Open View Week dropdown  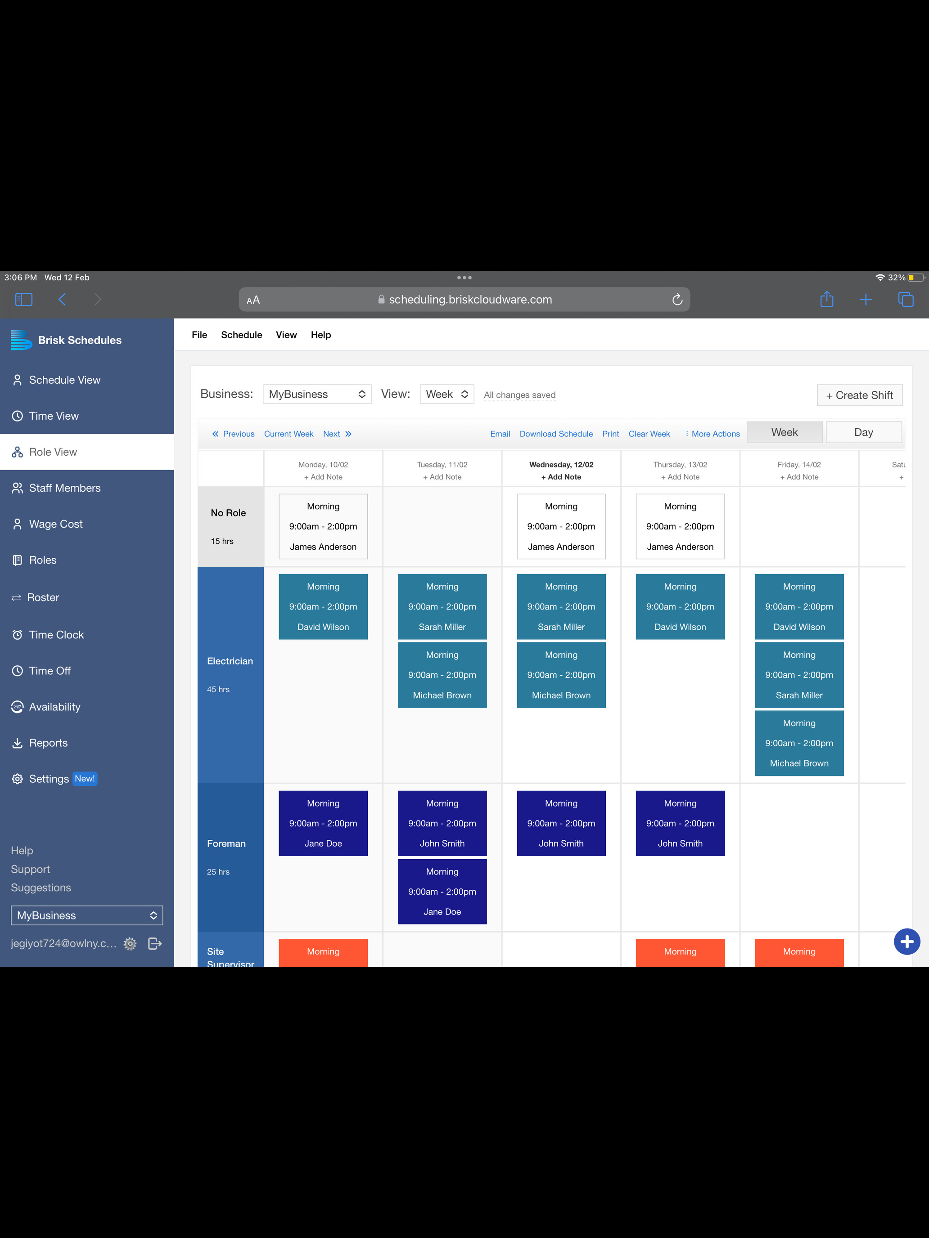pyautogui.click(x=447, y=394)
